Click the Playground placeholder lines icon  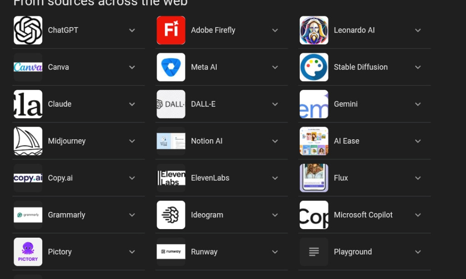pyautogui.click(x=314, y=252)
